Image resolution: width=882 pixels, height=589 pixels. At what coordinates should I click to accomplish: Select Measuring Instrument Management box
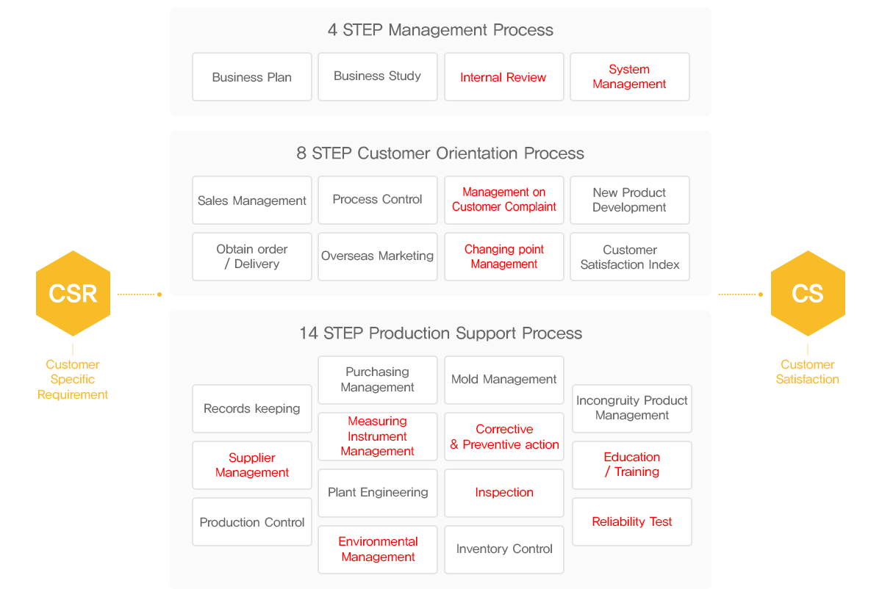[378, 436]
